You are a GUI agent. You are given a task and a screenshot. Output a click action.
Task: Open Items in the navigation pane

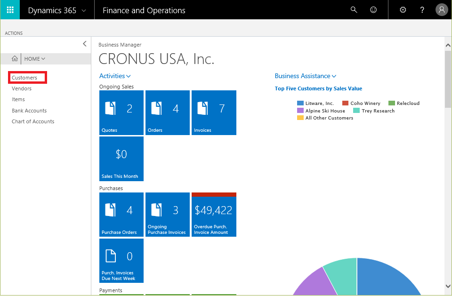18,99
